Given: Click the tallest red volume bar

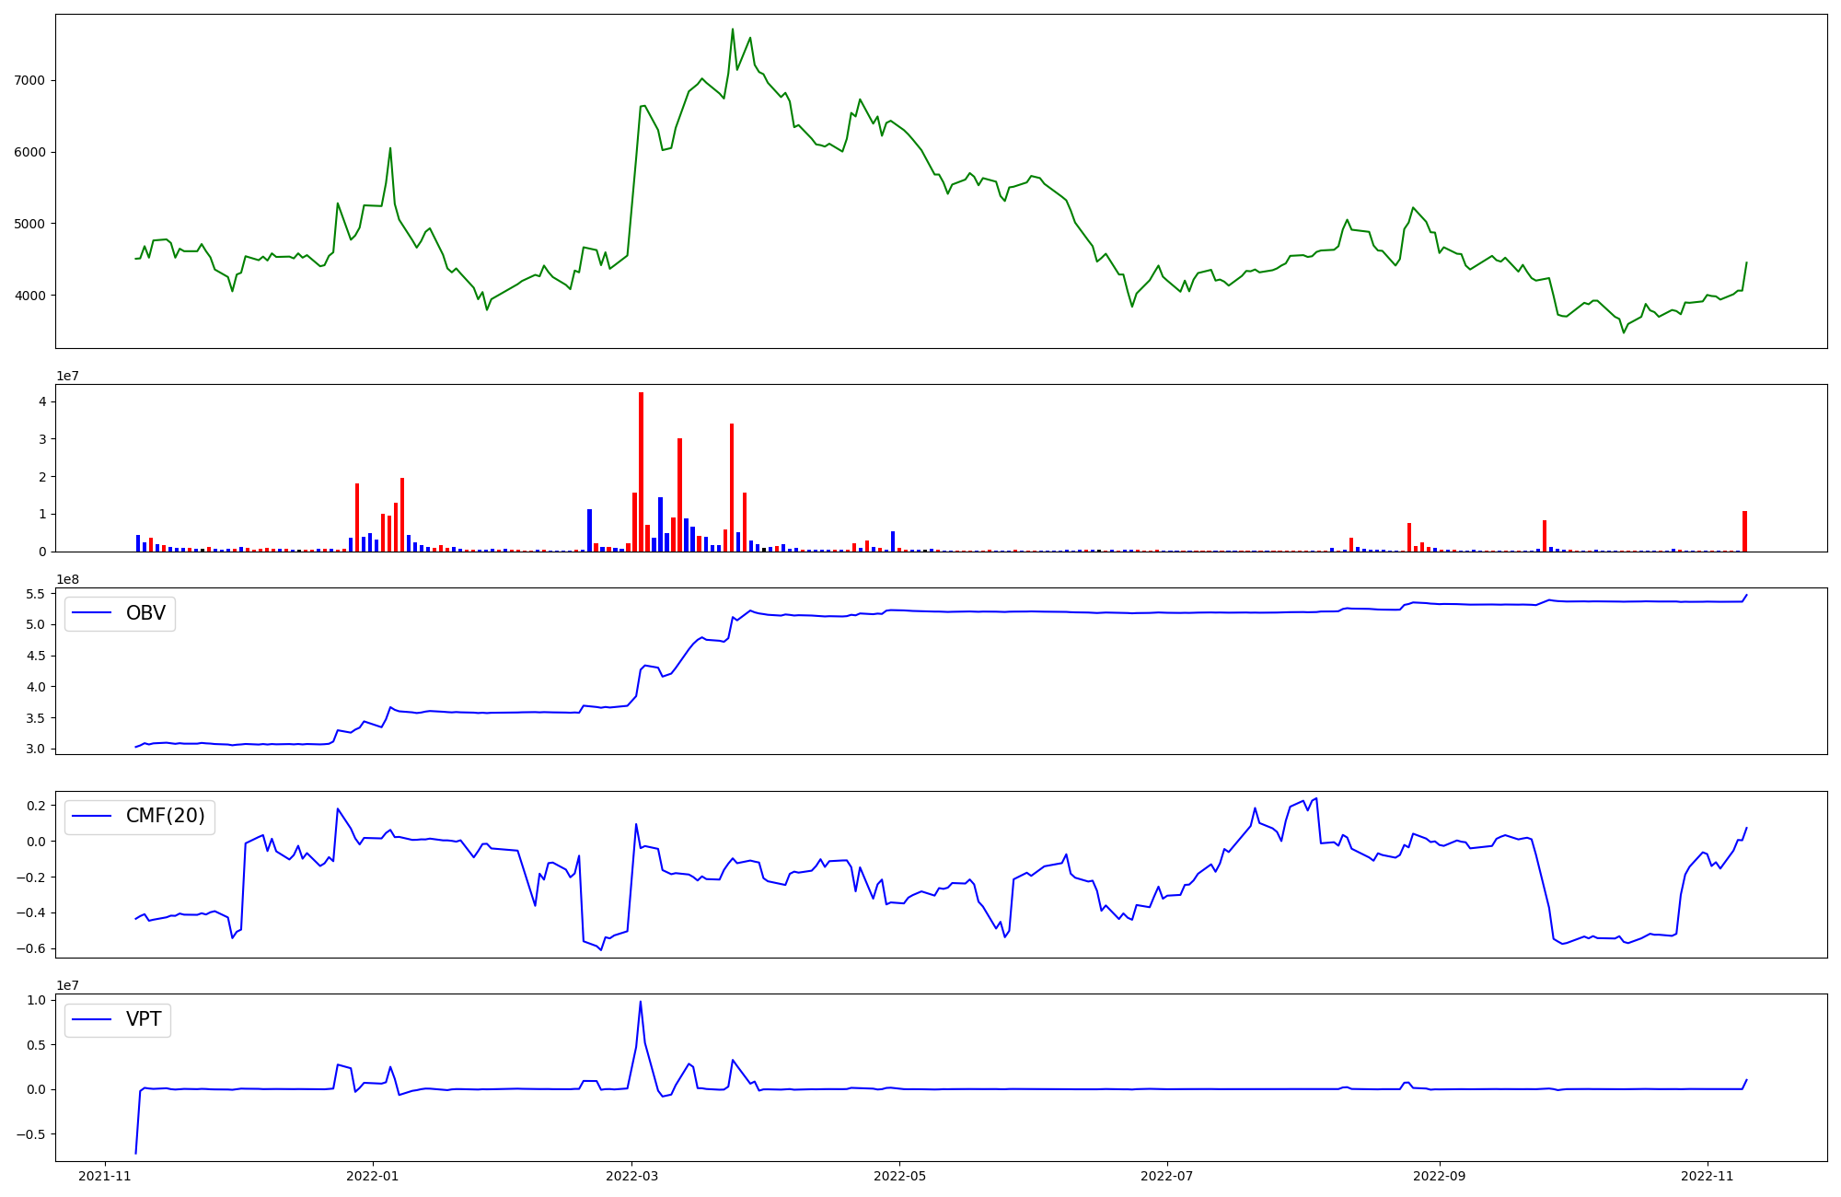Looking at the screenshot, I should pyautogui.click(x=641, y=471).
